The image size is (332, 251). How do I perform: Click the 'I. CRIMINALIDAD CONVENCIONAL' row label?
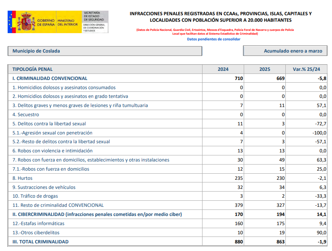click(x=50, y=78)
